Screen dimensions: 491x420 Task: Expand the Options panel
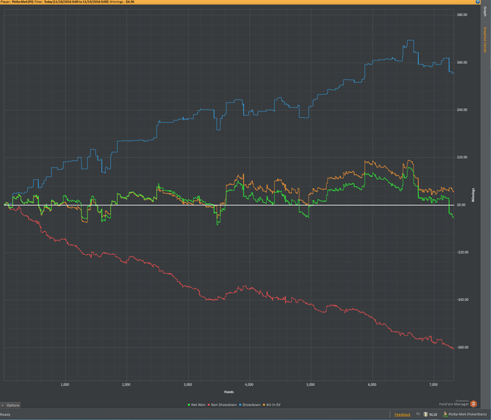[x=11, y=405]
